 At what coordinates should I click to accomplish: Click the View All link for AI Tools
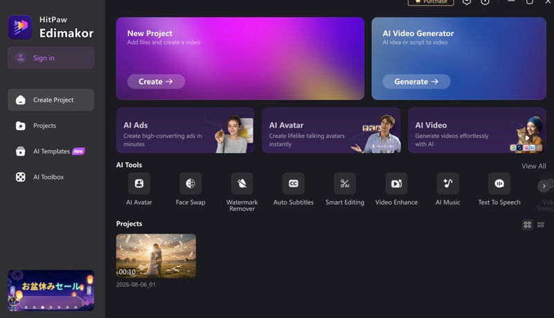[x=533, y=166]
